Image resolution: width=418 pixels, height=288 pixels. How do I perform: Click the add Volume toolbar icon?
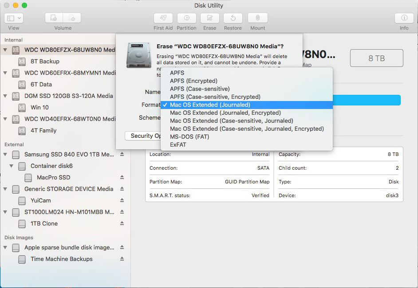(54, 18)
